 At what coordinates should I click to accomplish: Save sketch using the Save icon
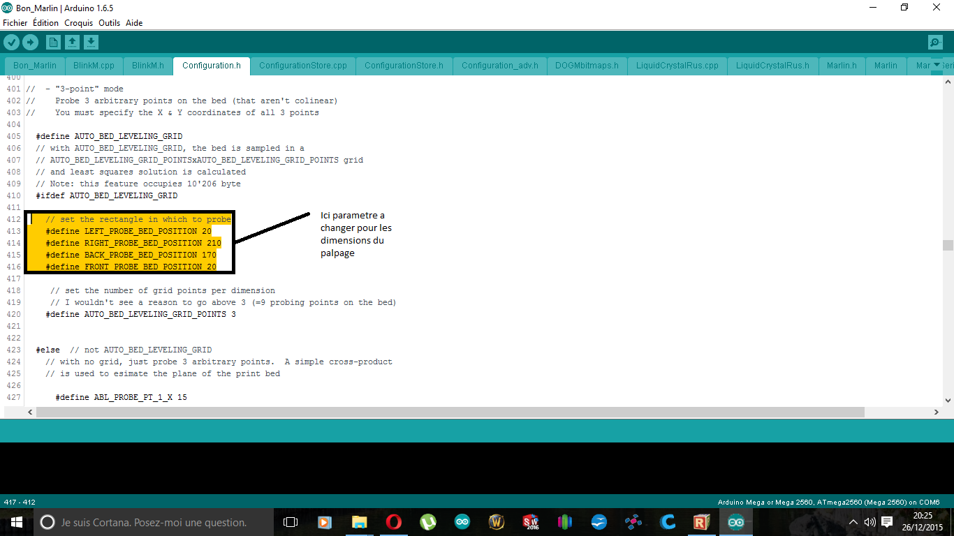pyautogui.click(x=91, y=43)
